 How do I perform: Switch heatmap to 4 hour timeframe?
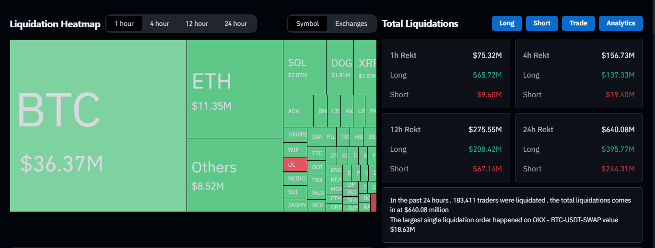(x=159, y=23)
